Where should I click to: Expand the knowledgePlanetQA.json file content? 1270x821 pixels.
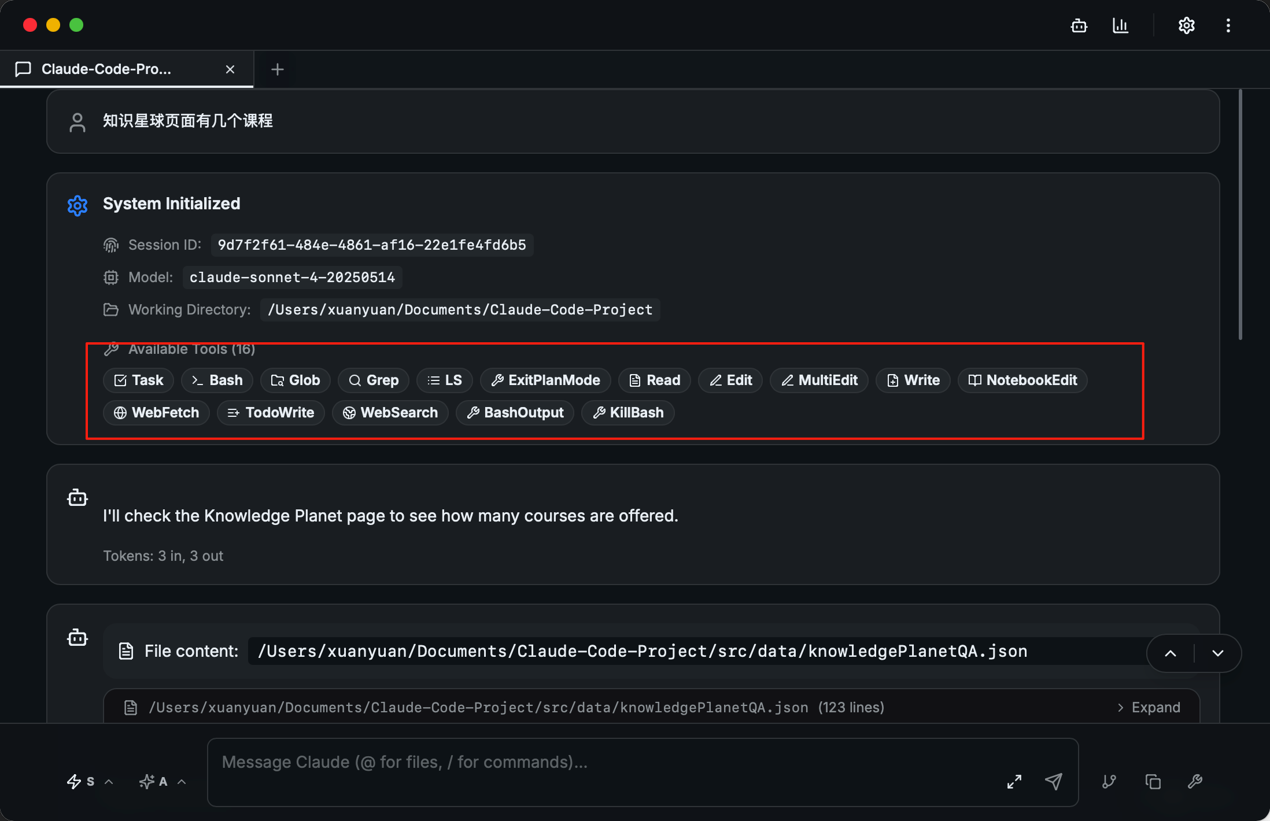point(1149,708)
